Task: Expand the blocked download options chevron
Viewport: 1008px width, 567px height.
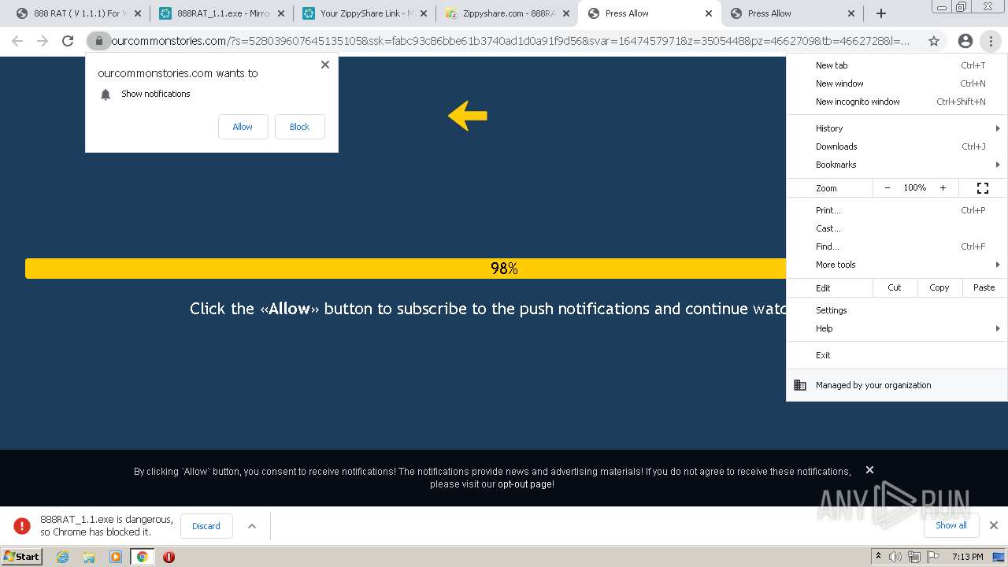Action: click(252, 526)
